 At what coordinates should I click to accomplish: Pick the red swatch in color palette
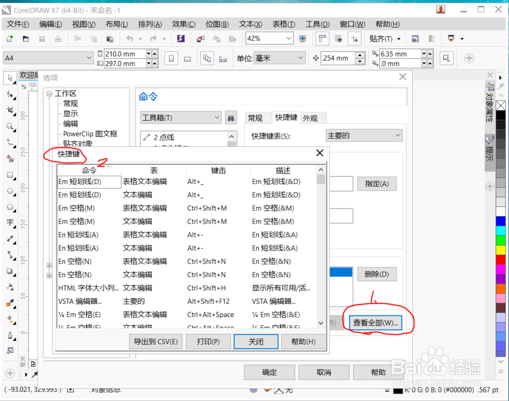(x=500, y=260)
